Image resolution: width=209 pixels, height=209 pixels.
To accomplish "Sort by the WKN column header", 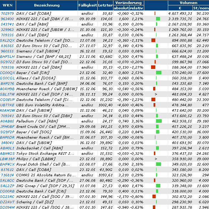I will click(x=8, y=5).
